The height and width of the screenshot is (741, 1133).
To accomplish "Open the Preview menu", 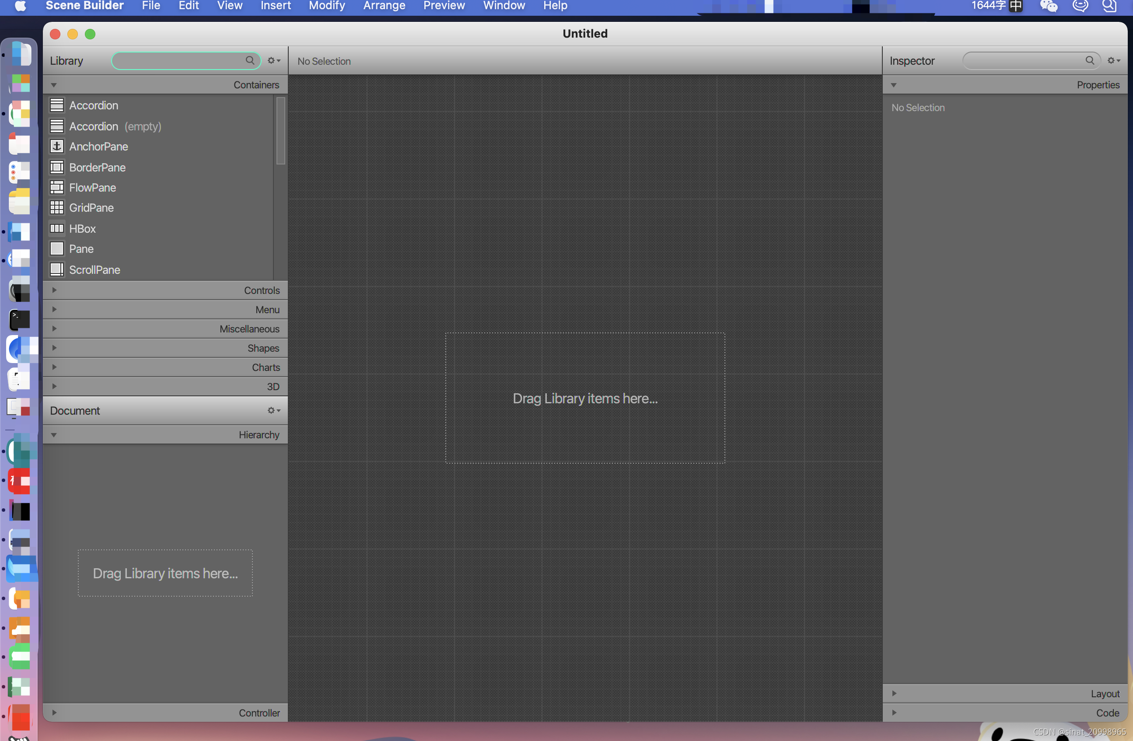I will [x=444, y=6].
